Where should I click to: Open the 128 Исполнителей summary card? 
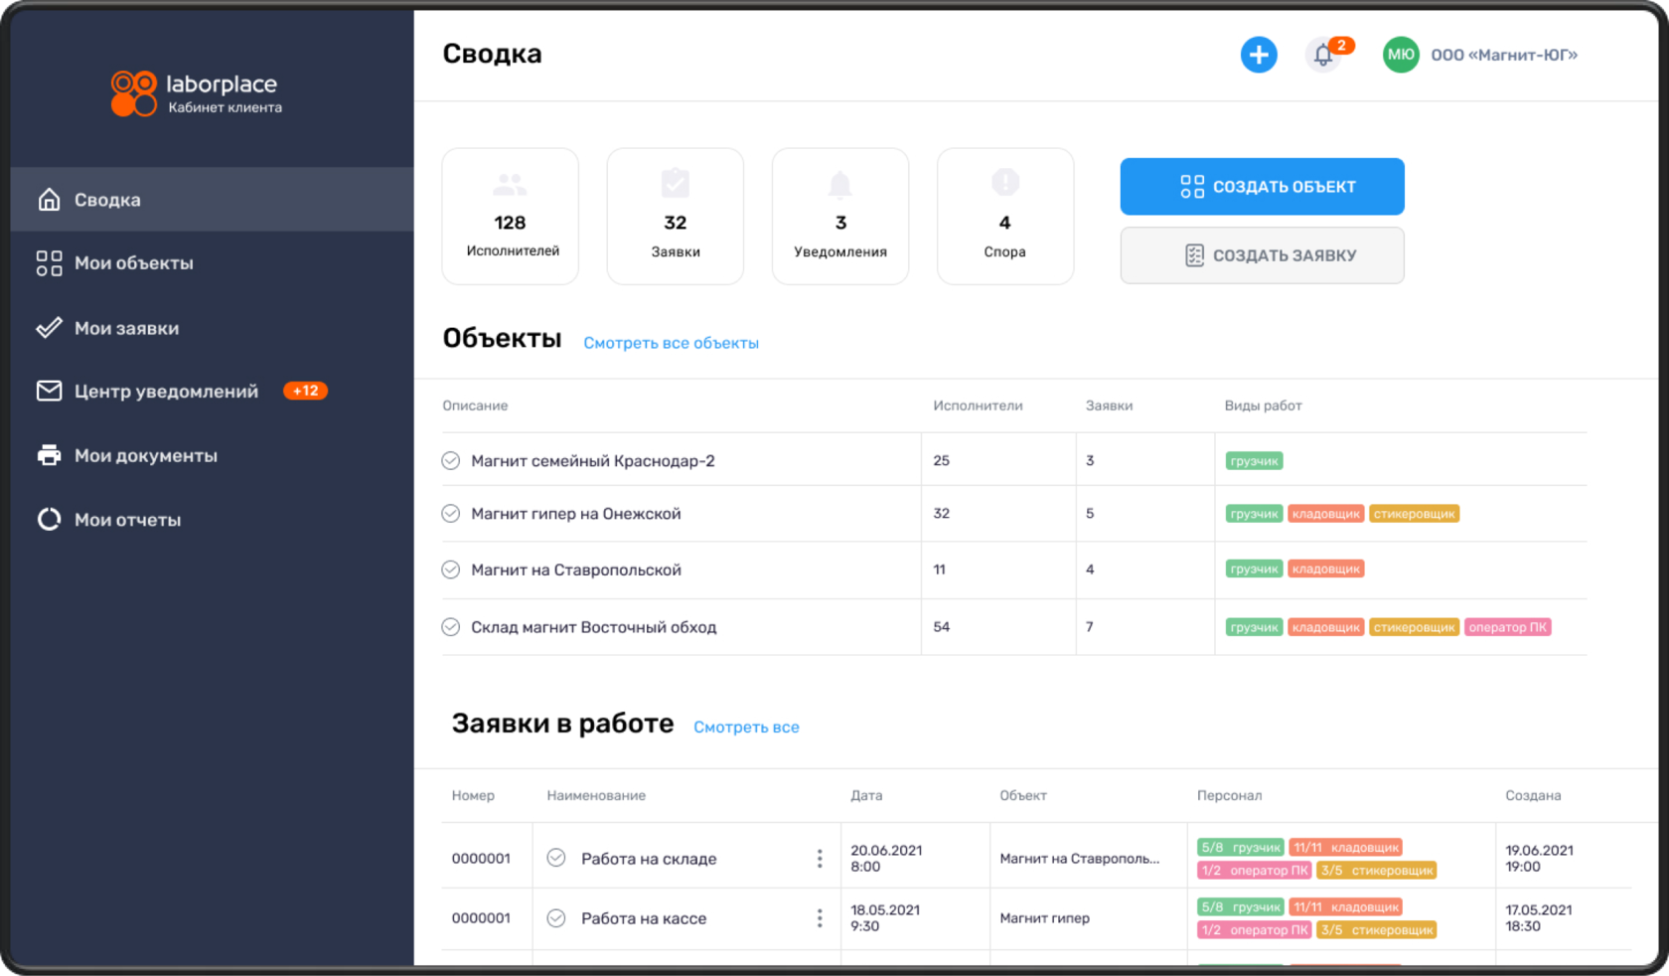511,217
